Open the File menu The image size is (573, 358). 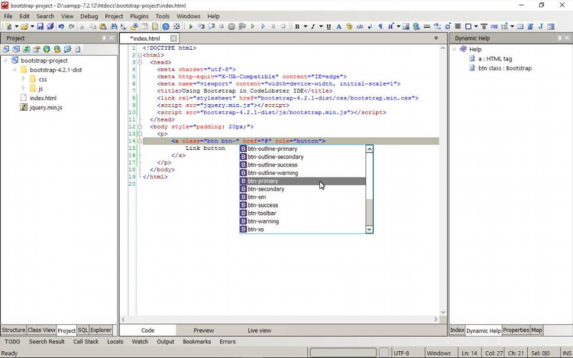(8, 16)
